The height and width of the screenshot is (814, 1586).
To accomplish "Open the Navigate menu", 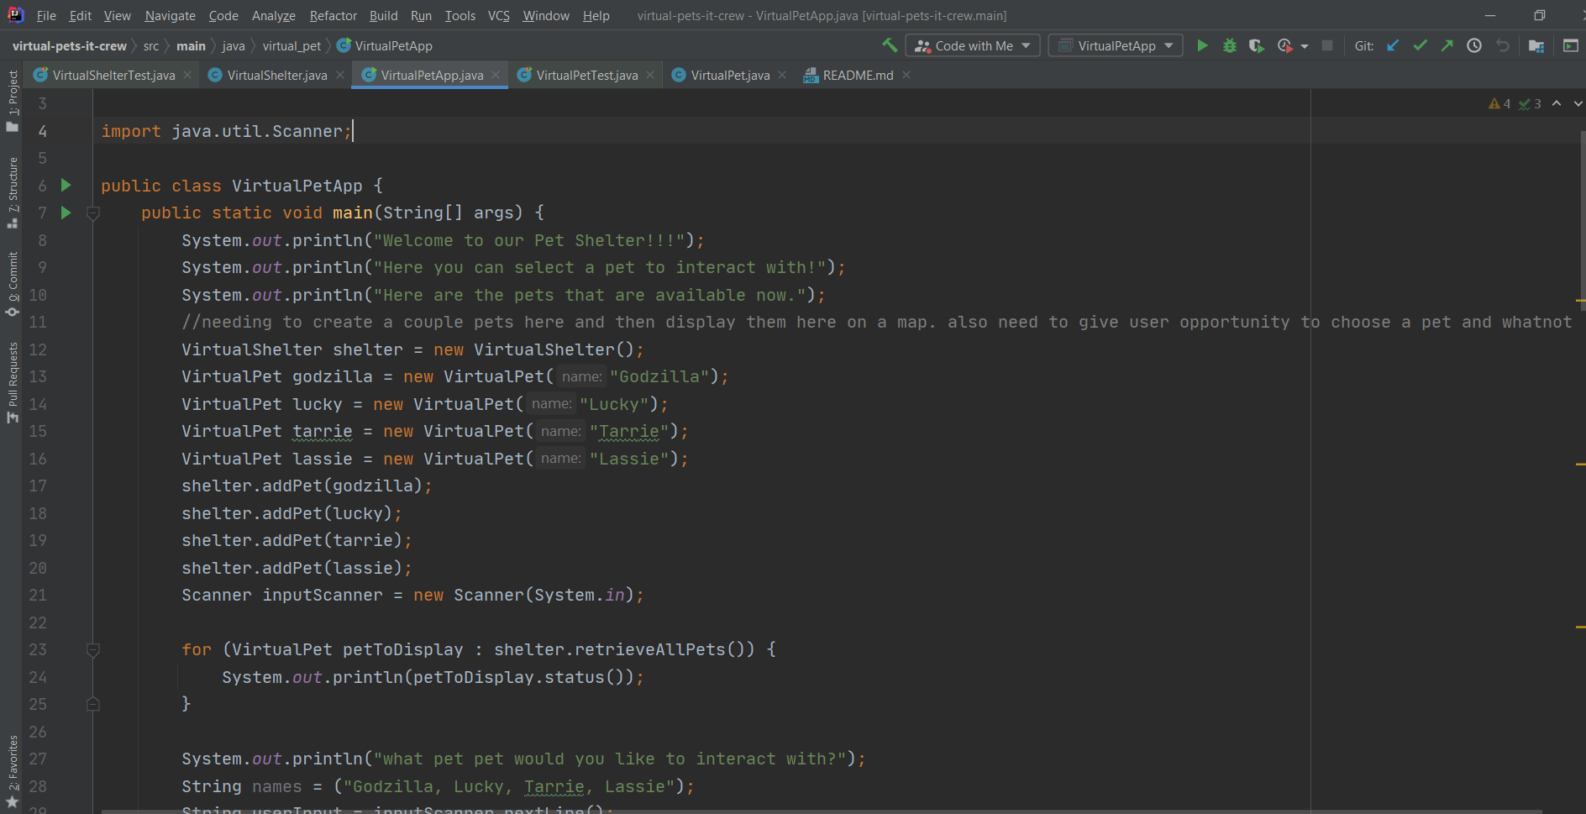I will pyautogui.click(x=170, y=15).
